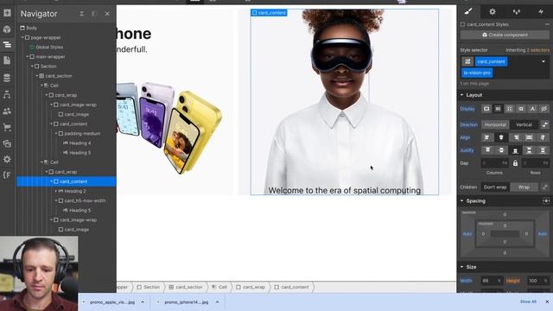Select Heading 4 in the Navigator
This screenshot has height=311, width=553.
pos(77,143)
